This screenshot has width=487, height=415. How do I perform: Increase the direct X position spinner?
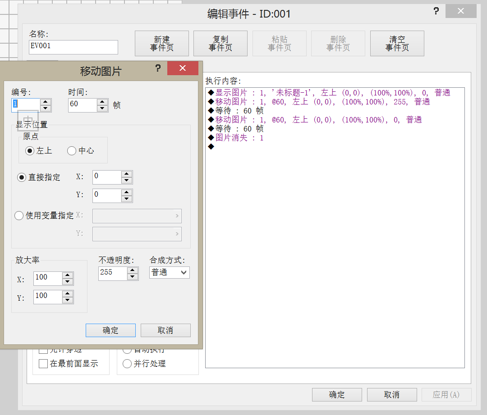(126, 174)
